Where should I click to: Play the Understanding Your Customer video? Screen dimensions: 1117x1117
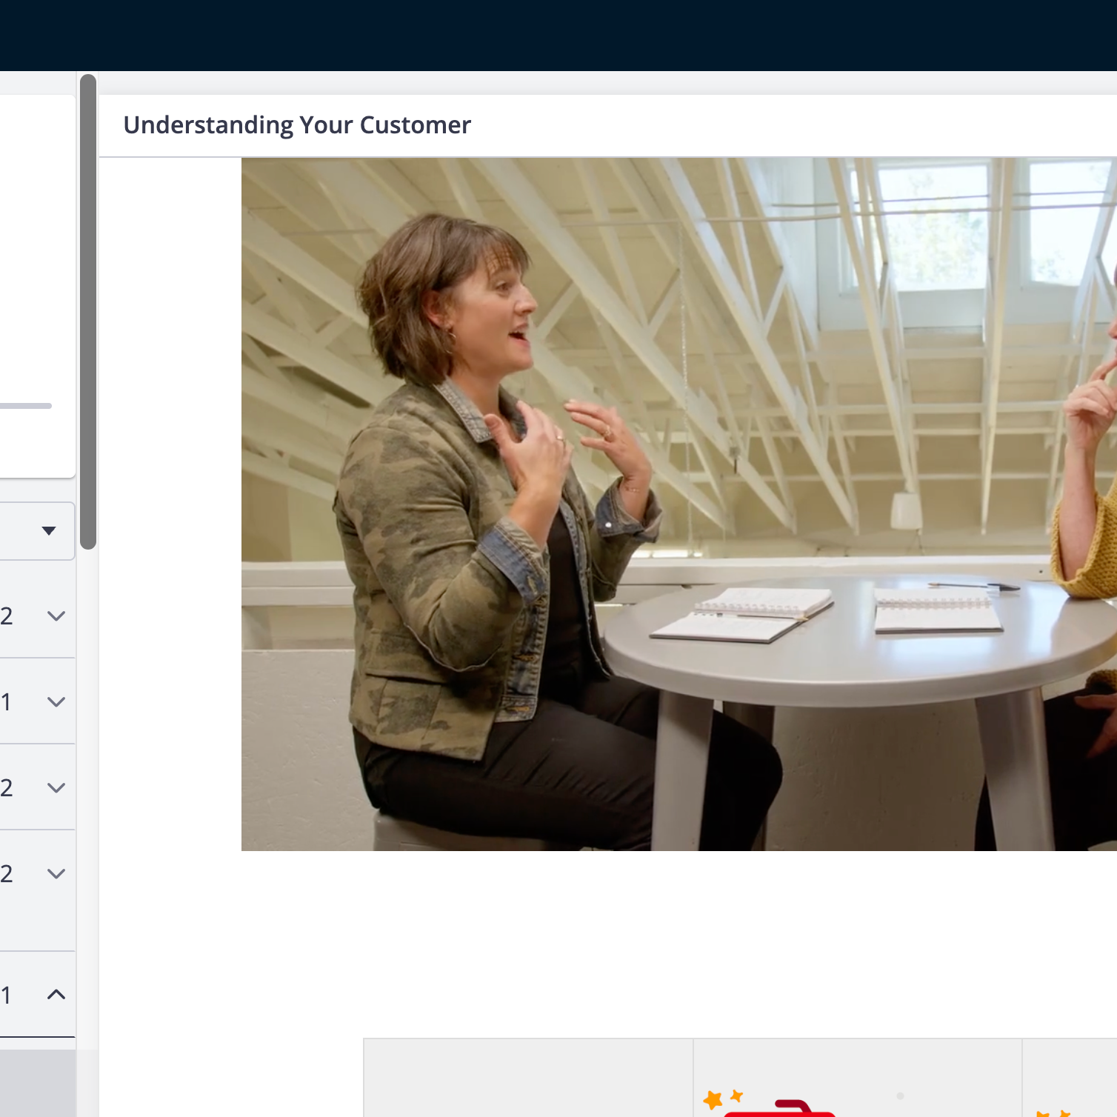pos(678,504)
